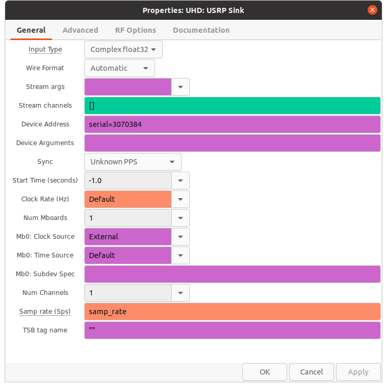Open the Sync Unknown PPS dropdown
Viewport: 387px width, 387px height.
pos(133,162)
